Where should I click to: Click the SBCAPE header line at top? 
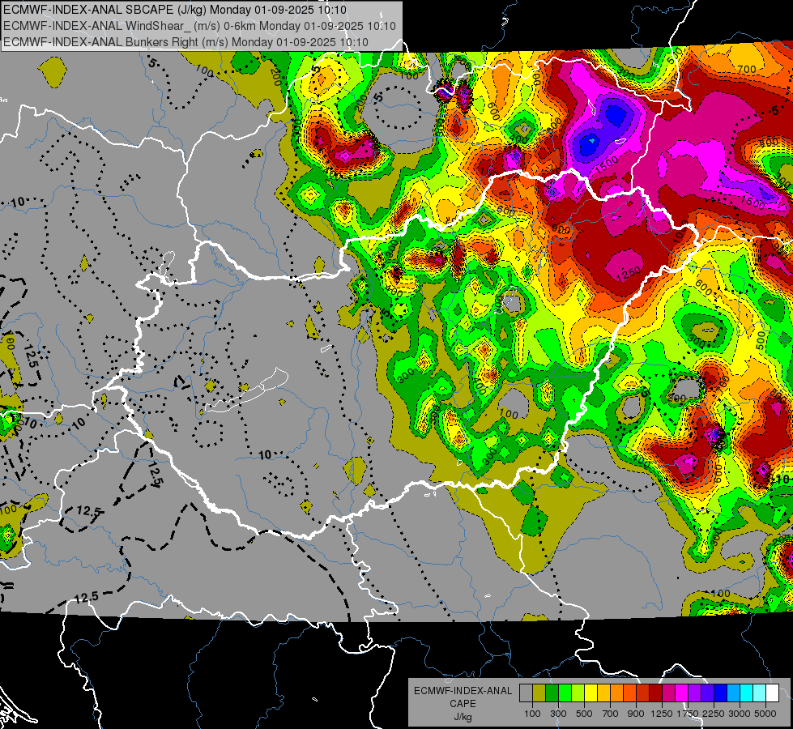pos(175,10)
